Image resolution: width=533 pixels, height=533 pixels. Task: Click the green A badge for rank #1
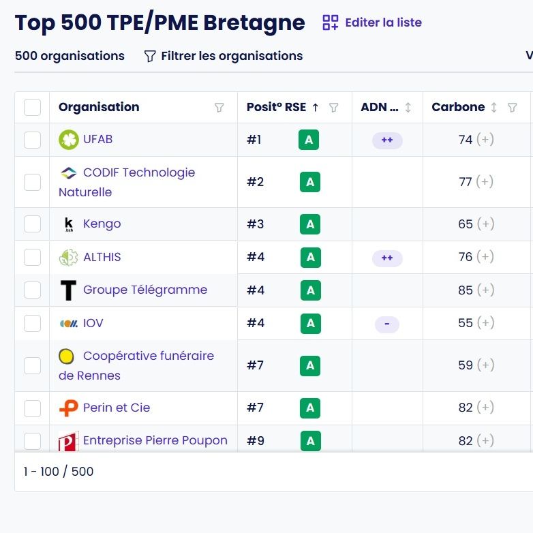pos(309,140)
